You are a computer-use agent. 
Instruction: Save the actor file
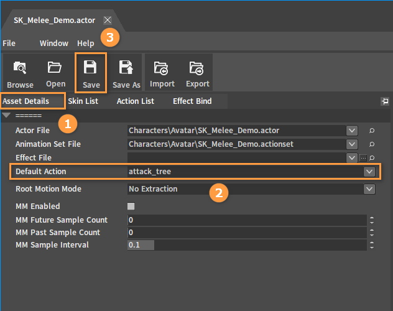point(91,73)
